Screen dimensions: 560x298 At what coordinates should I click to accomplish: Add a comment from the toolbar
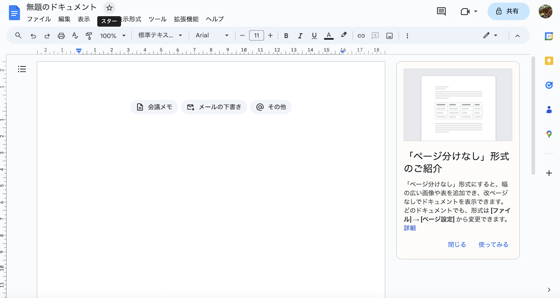[375, 35]
